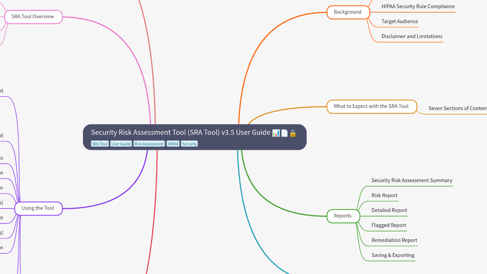
Task: Click 'Remediation Report' item
Action: click(394, 240)
